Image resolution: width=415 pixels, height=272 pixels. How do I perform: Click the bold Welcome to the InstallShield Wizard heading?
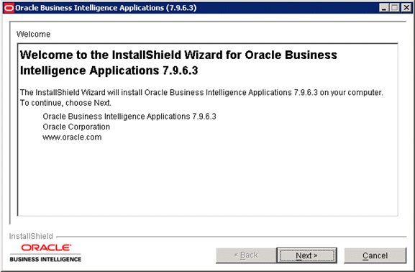point(178,63)
